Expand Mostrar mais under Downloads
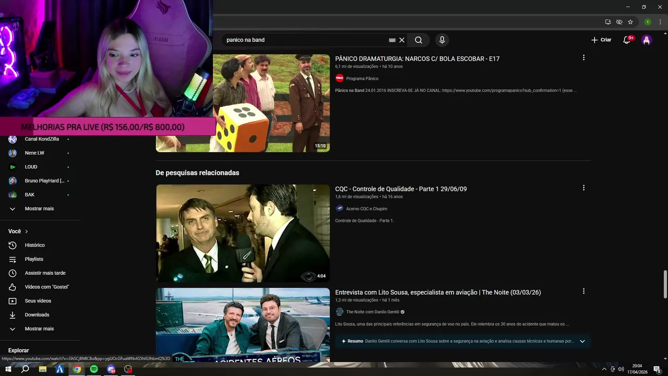 click(40, 329)
